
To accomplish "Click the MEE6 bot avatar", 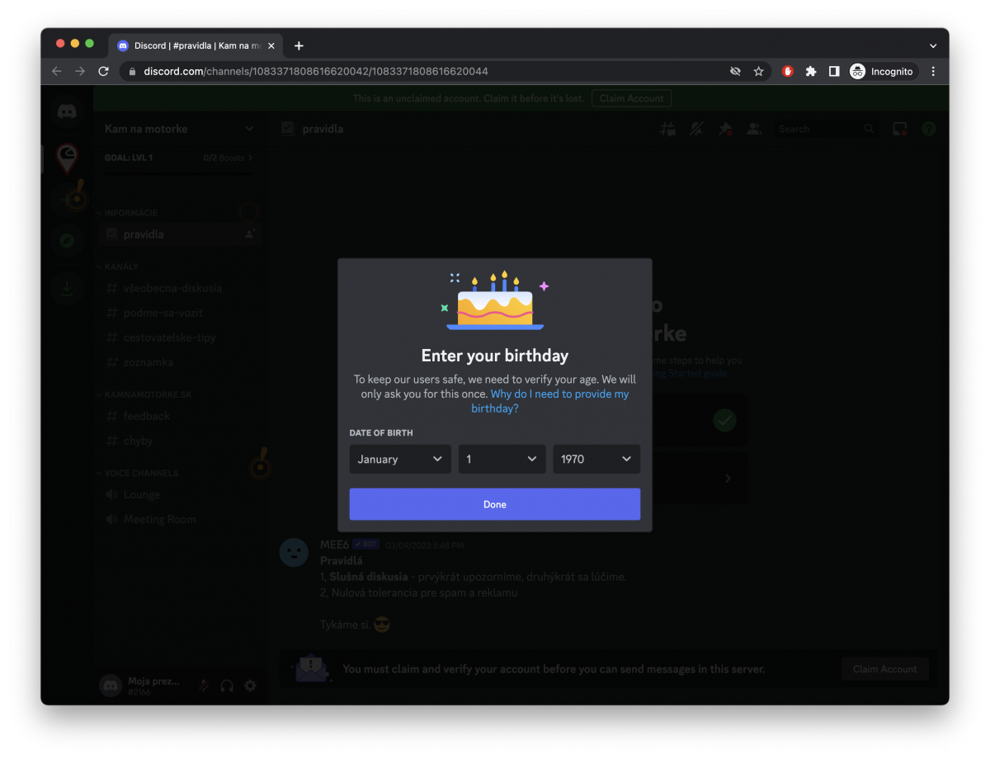I will point(294,552).
